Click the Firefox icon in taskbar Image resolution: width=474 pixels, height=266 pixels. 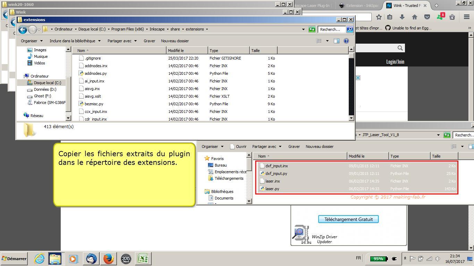click(x=108, y=258)
